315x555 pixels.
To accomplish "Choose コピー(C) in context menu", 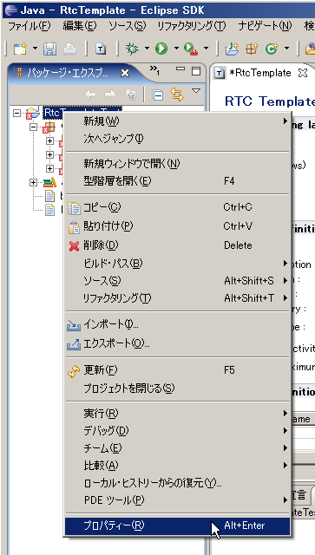I will click(x=178, y=207).
